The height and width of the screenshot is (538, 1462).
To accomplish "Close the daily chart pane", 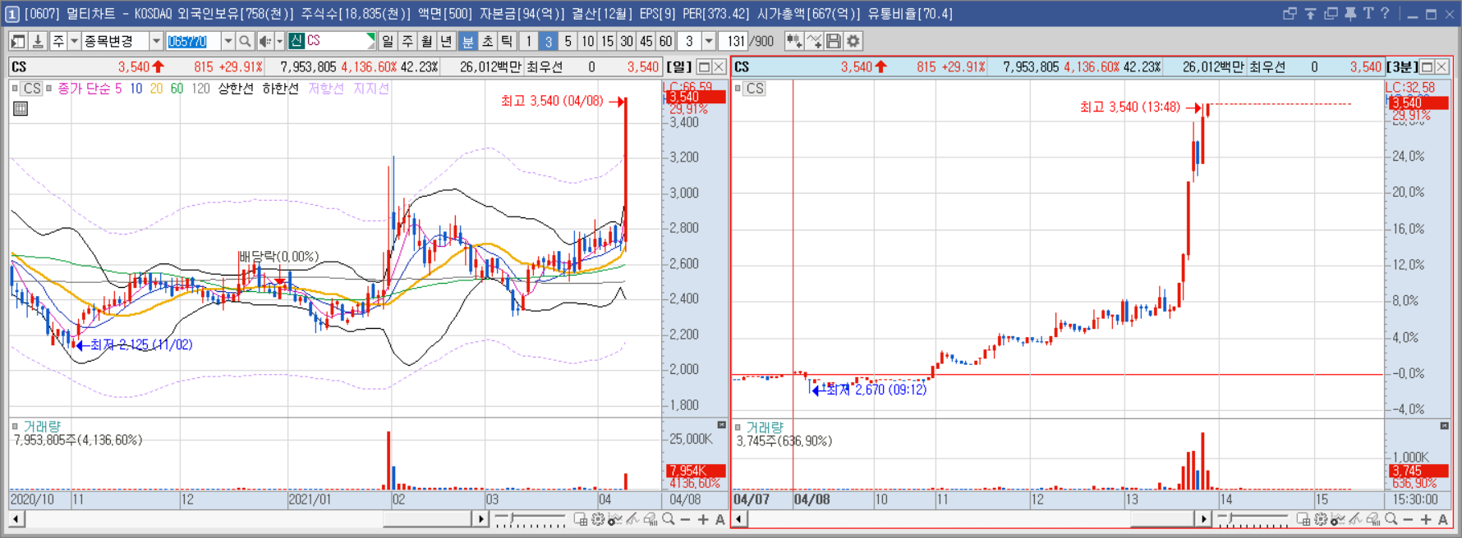I will [x=719, y=67].
